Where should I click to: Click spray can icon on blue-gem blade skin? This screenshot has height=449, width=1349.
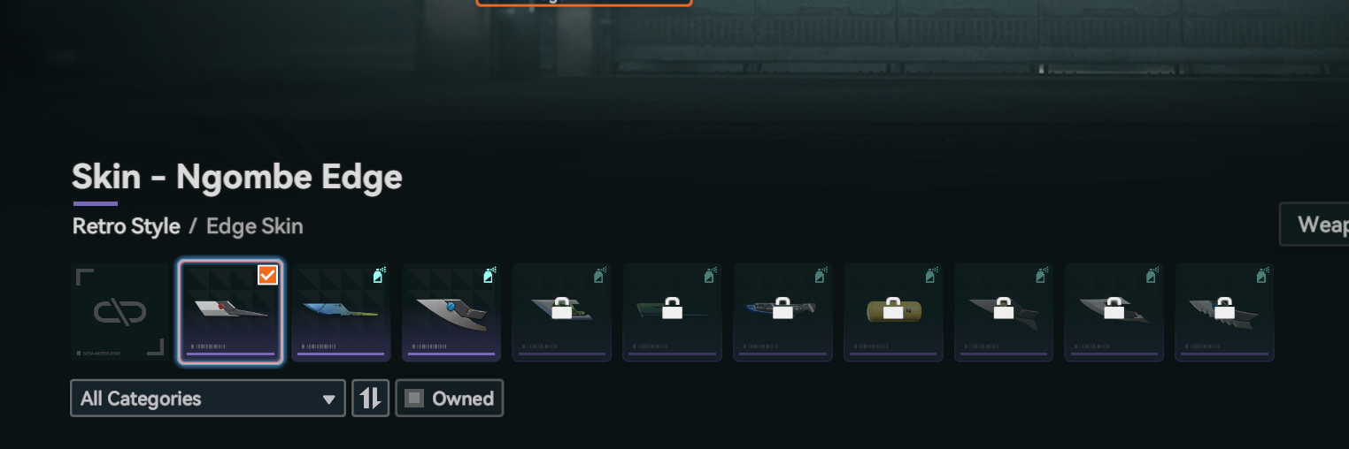(489, 276)
